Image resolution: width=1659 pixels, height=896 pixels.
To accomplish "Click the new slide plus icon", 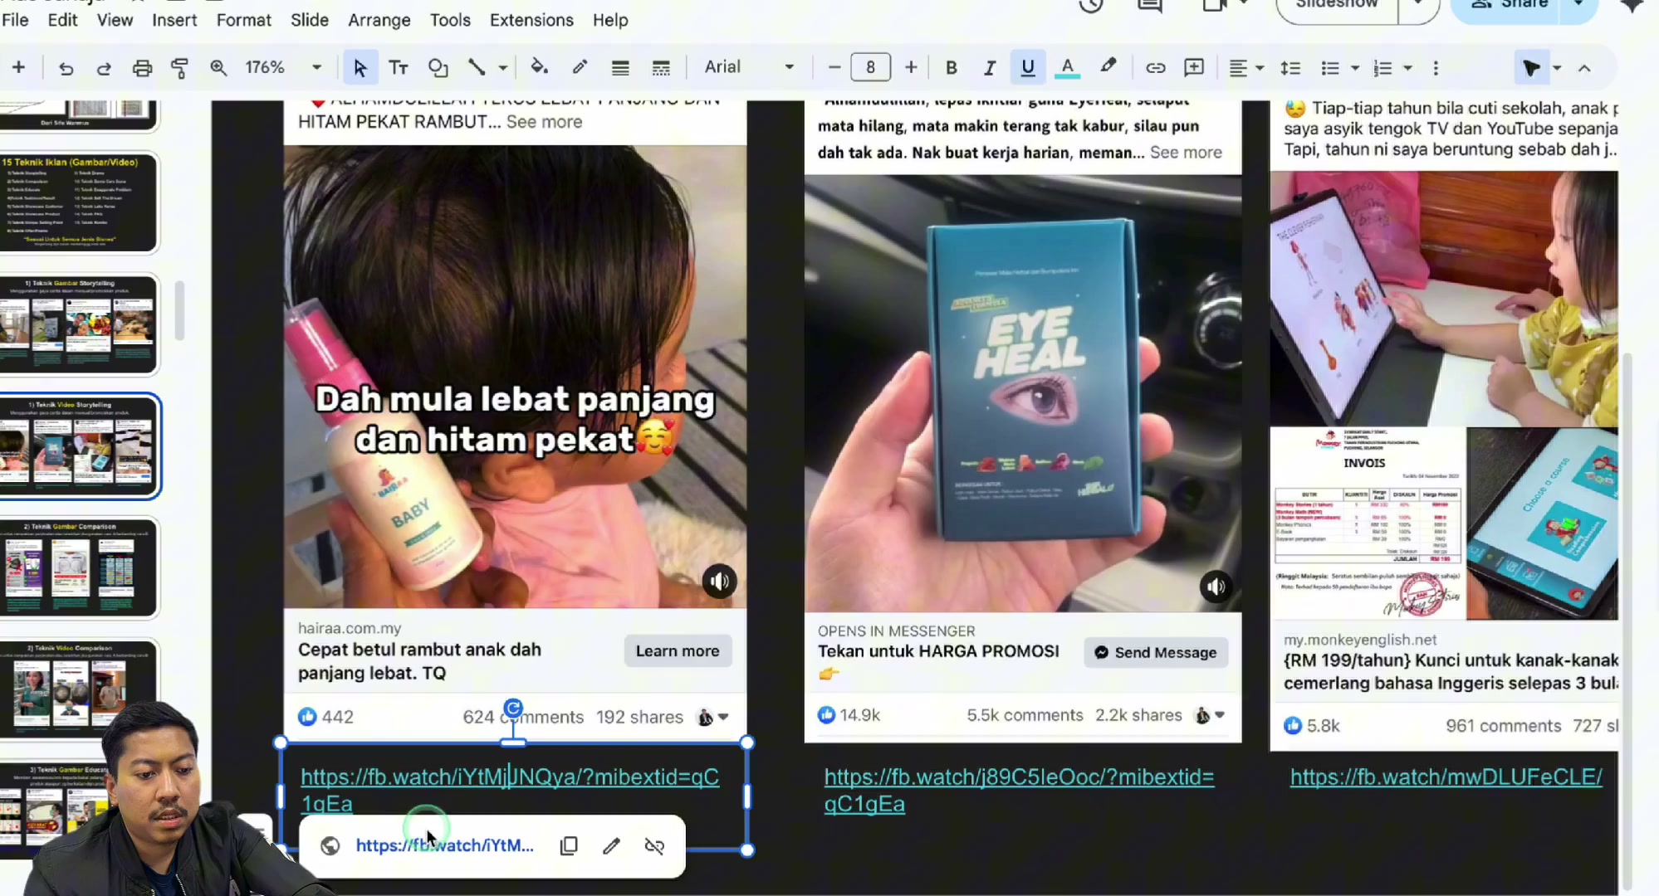I will (18, 67).
